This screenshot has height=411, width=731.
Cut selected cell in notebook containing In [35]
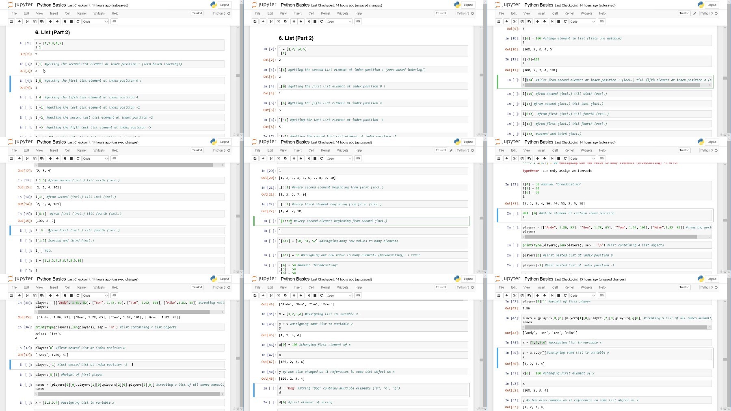click(28, 295)
